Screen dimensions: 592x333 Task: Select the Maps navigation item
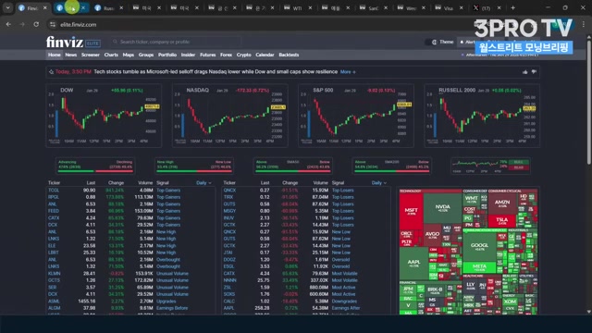[x=129, y=55]
